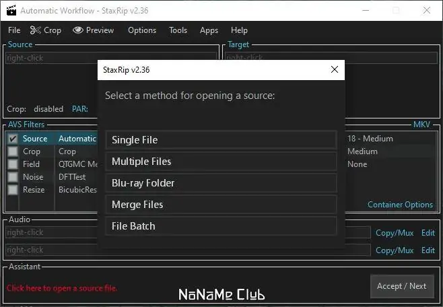Click the Target path input field
Screen dimensions: 443x307
coord(331,58)
